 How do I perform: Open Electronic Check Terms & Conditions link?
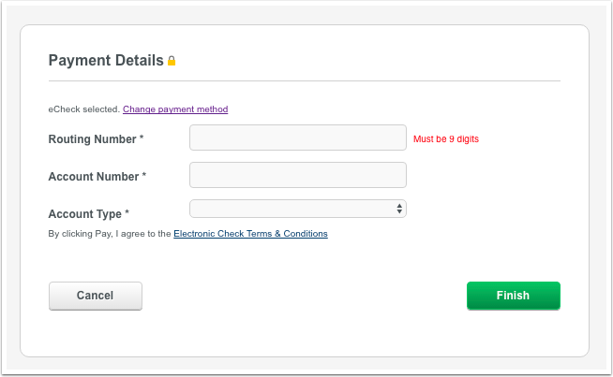coord(250,234)
